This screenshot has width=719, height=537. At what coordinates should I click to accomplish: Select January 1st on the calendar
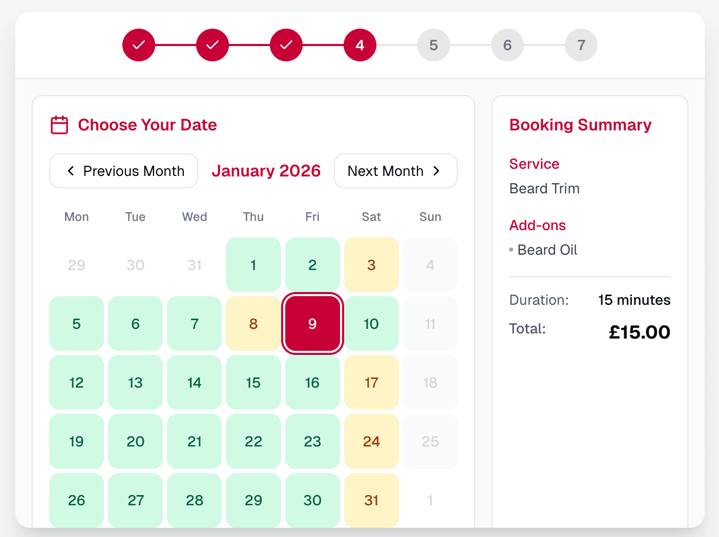coord(253,265)
